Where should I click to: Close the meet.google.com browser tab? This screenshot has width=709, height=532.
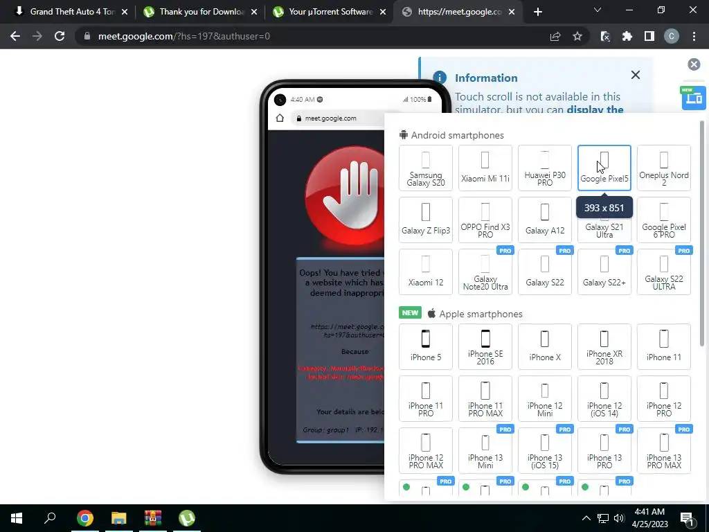click(x=512, y=12)
